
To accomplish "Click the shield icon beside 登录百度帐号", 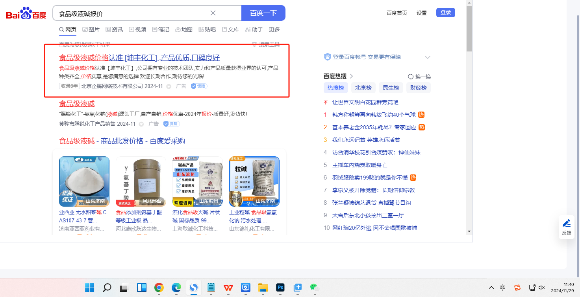I will pos(327,57).
